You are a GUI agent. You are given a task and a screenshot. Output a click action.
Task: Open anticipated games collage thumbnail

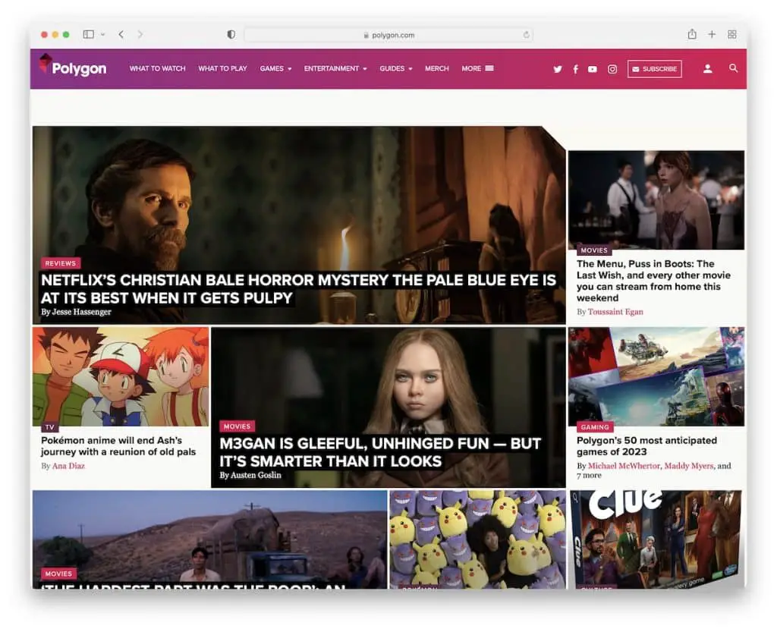(656, 376)
